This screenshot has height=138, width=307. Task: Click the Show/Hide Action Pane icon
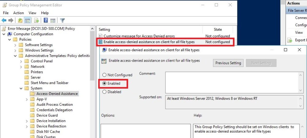pos(53,21)
